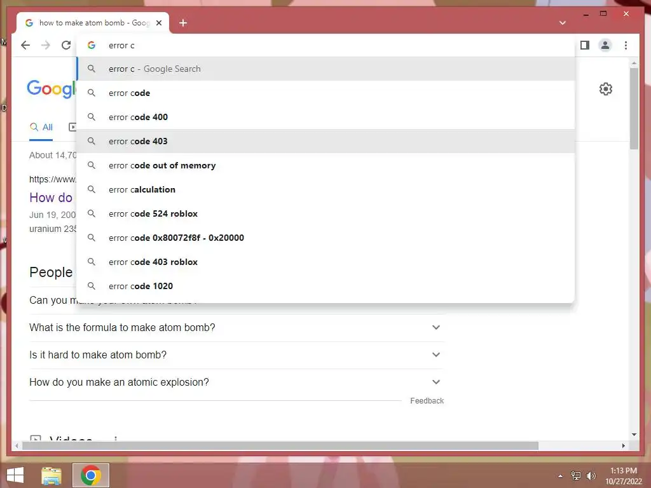This screenshot has width=651, height=488.
Task: Open the Chrome side panel
Action: click(x=585, y=45)
